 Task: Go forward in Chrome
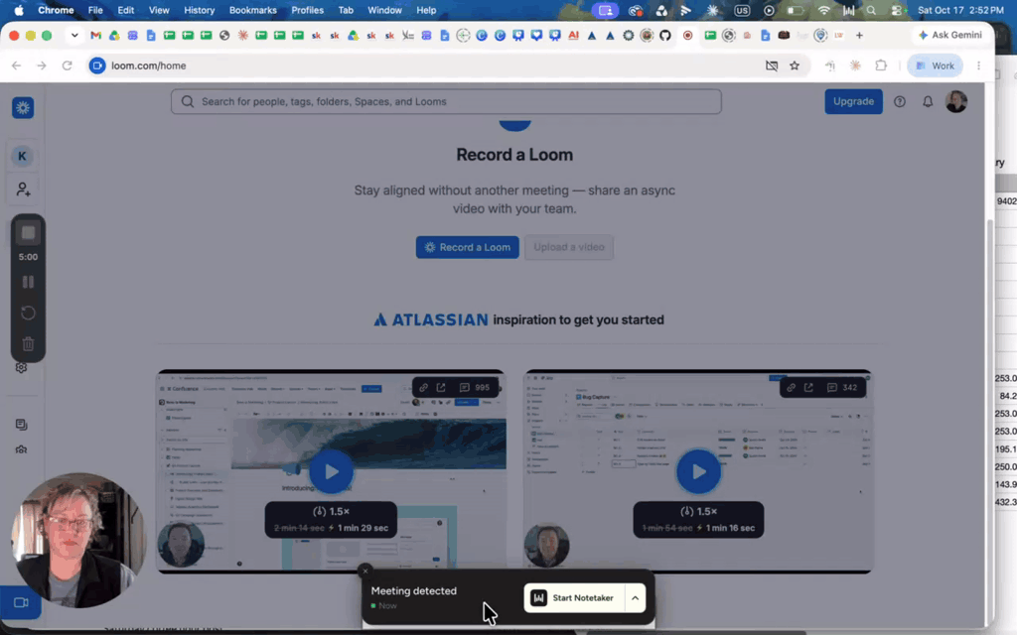point(42,65)
